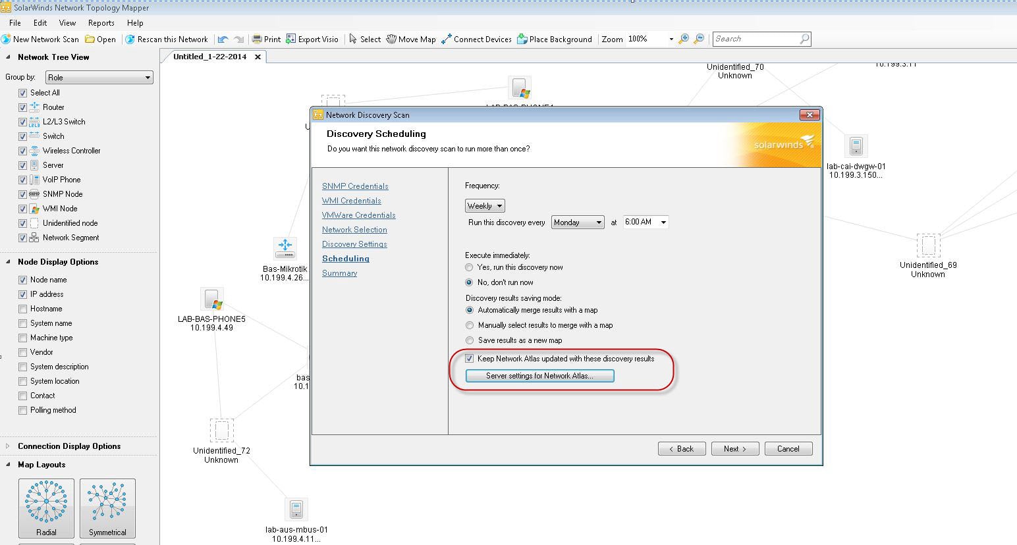Screen dimensions: 1017x545
Task: Click the Redo arrow icon
Action: [x=238, y=39]
